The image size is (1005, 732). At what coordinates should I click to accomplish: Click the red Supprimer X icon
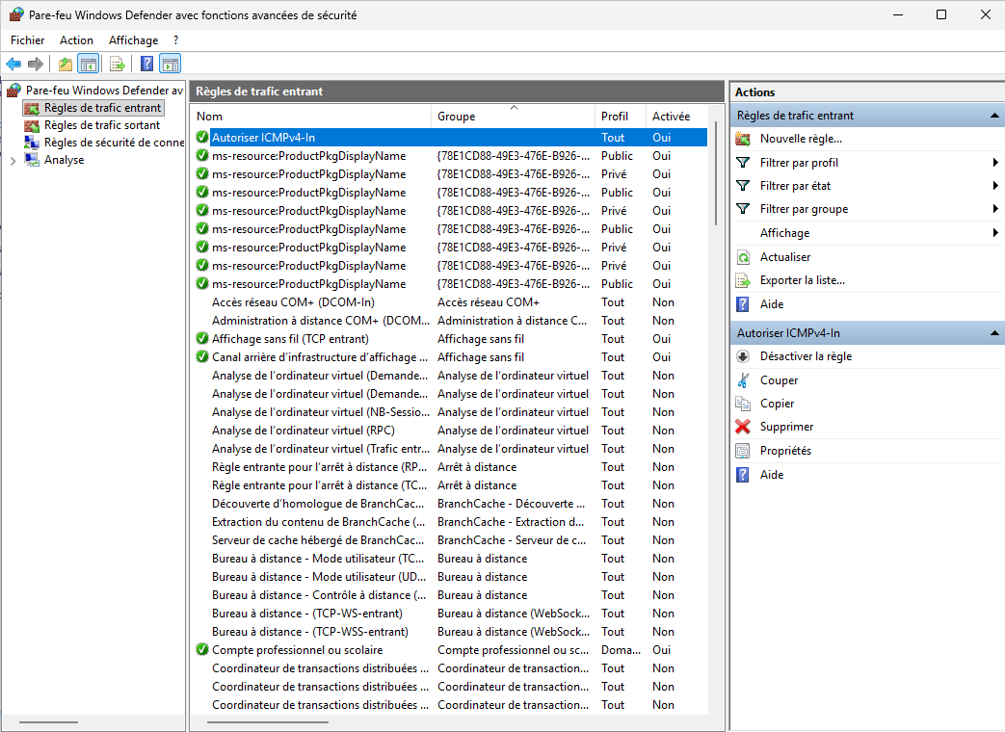(x=743, y=427)
